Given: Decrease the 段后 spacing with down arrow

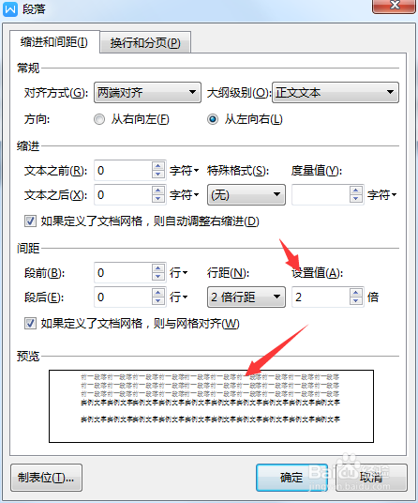Looking at the screenshot, I should tap(157, 301).
